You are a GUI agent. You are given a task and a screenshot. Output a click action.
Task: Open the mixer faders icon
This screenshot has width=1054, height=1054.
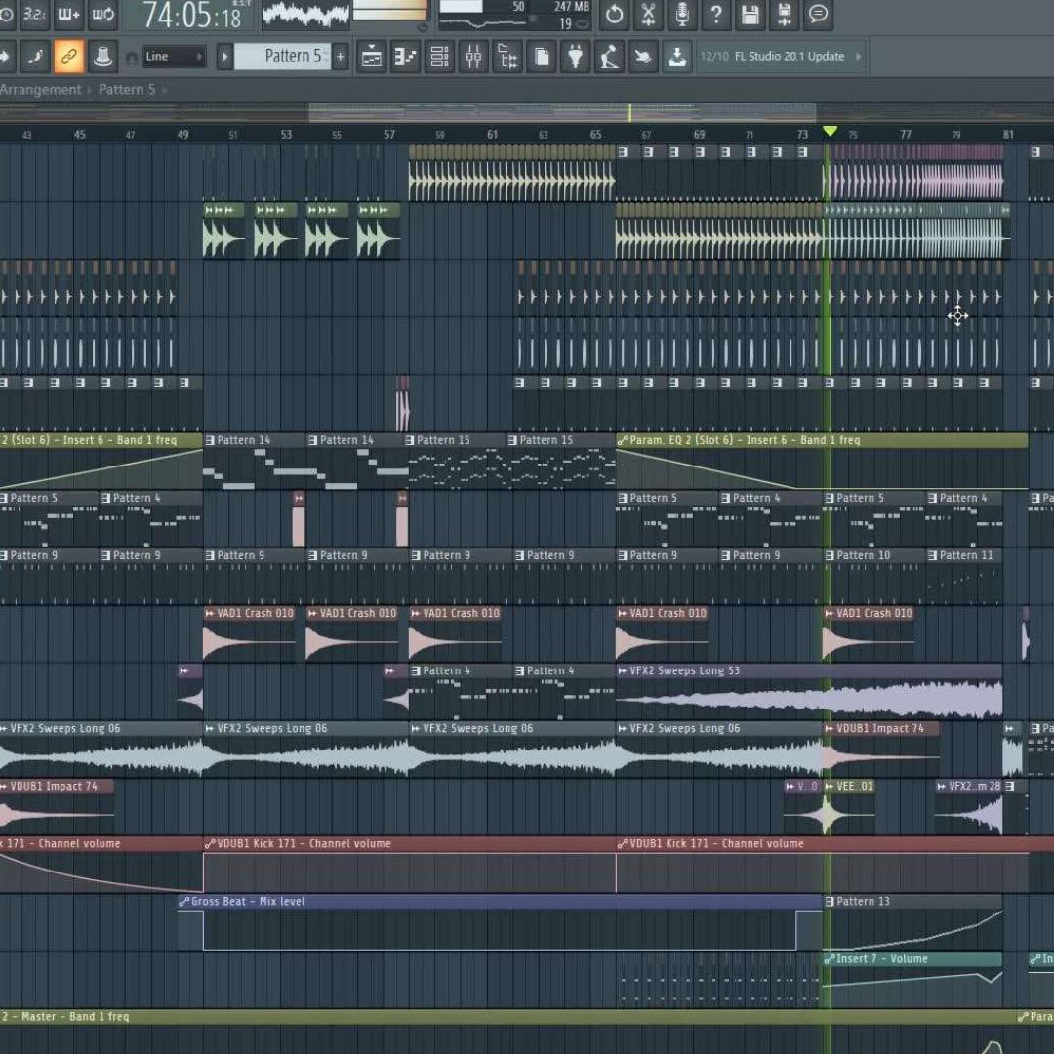pos(473,57)
